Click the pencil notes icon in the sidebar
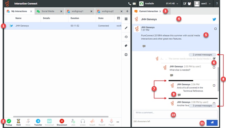The height and width of the screenshot is (128, 226). point(126,28)
